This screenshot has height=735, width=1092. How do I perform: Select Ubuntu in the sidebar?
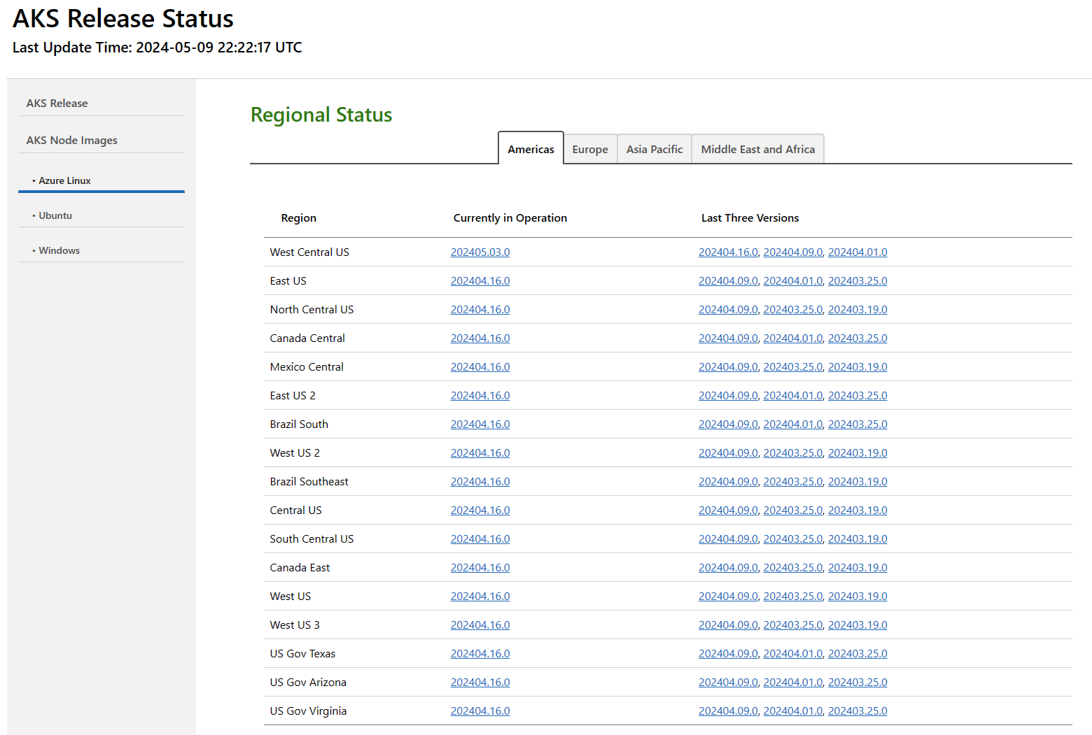click(x=55, y=215)
